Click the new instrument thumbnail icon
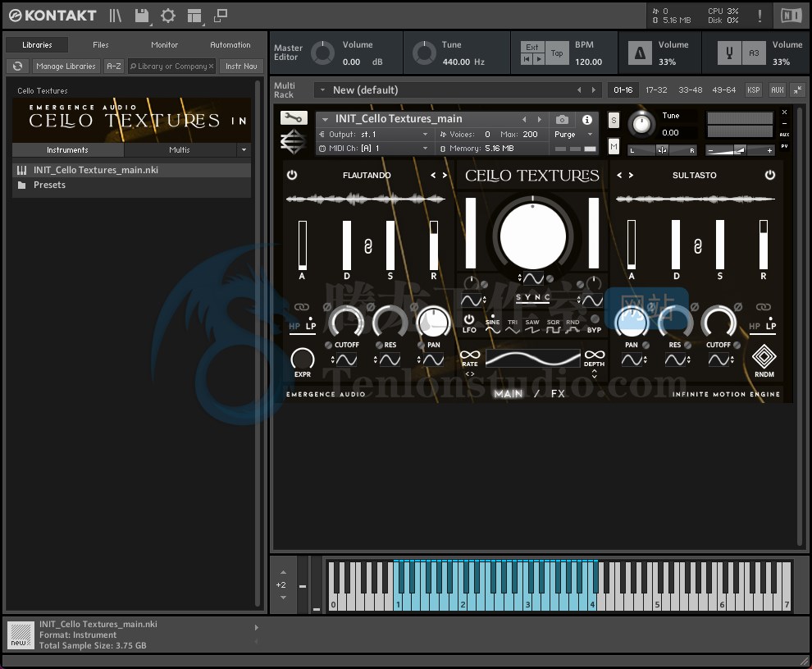The width and height of the screenshot is (812, 669). click(21, 635)
